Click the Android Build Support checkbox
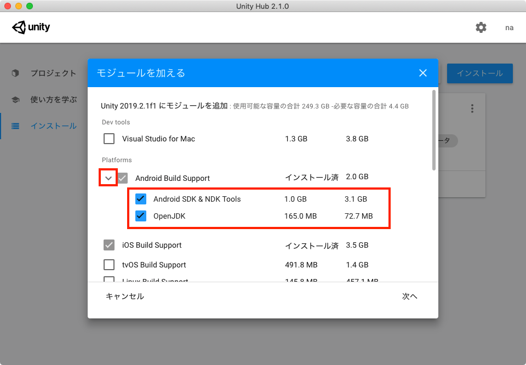The width and height of the screenshot is (526, 365). pos(122,178)
